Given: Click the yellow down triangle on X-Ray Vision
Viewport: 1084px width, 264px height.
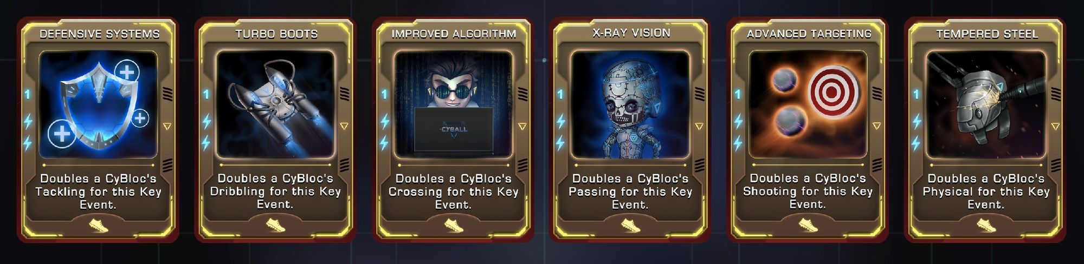Looking at the screenshot, I should point(699,126).
